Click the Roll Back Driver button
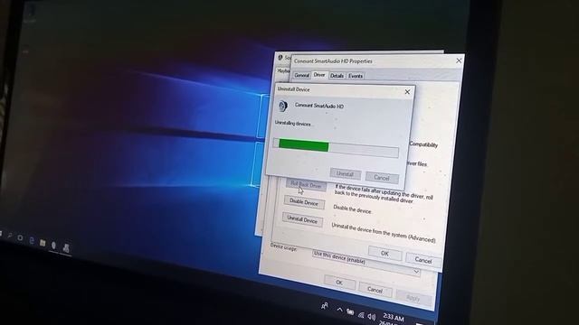Image resolution: width=579 pixels, height=325 pixels. click(306, 185)
